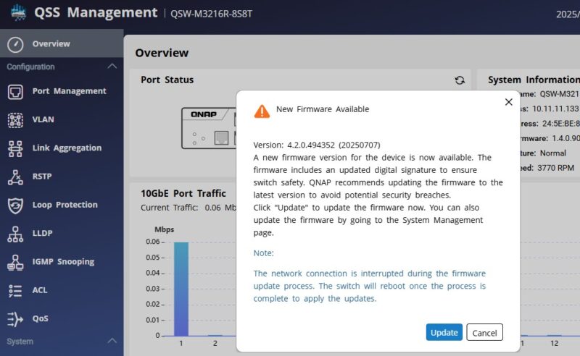Open IGMP Snooping settings
The height and width of the screenshot is (356, 580).
(x=62, y=262)
